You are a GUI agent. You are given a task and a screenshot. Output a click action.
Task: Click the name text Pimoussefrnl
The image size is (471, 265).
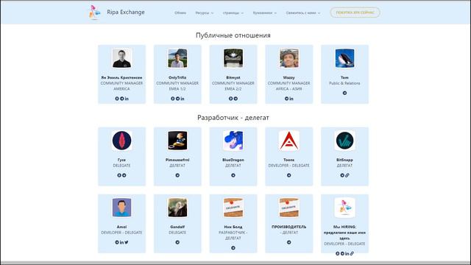click(177, 160)
